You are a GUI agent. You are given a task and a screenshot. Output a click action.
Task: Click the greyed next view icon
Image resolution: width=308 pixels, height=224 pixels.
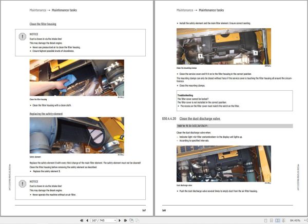tap(138, 220)
